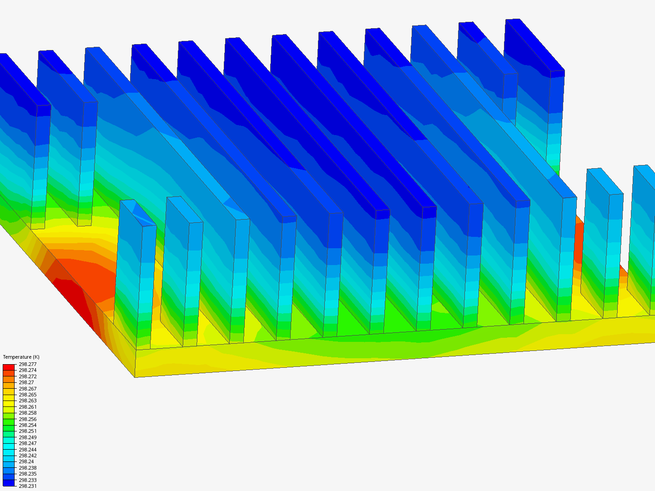Pick the yellow swatch between 298.263 and 298.261
Viewport: 655px width, 491px height.
(9, 404)
